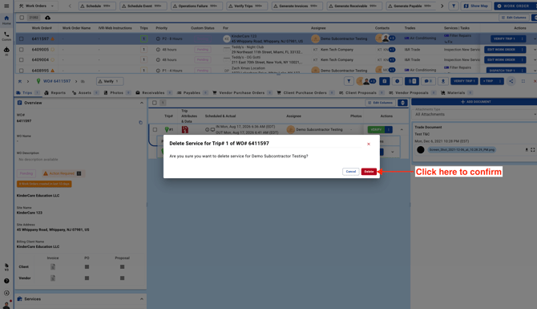
Task: Open the Work Orders module dropdown
Action: click(x=37, y=6)
